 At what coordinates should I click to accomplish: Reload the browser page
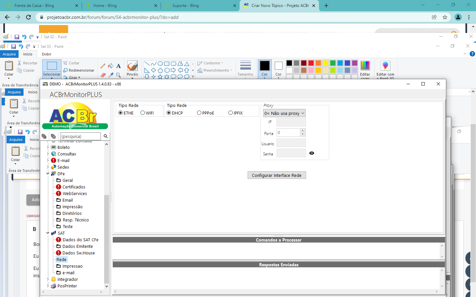click(28, 17)
